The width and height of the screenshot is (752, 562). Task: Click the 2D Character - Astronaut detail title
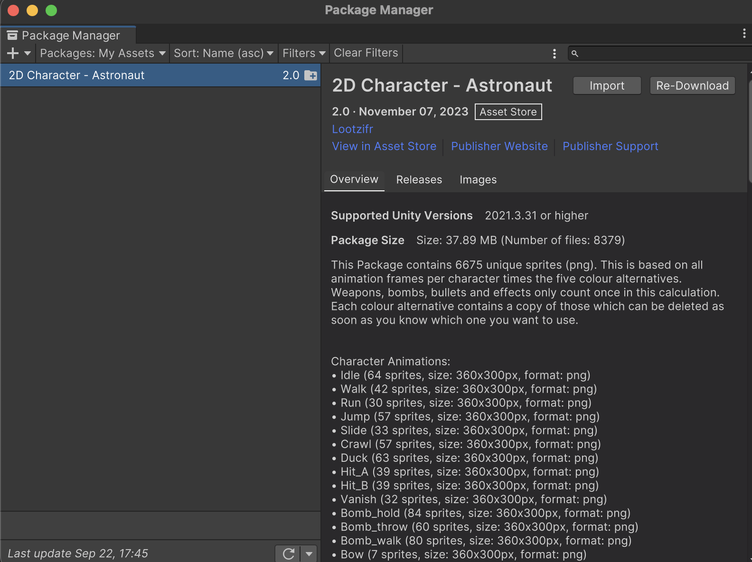point(442,86)
